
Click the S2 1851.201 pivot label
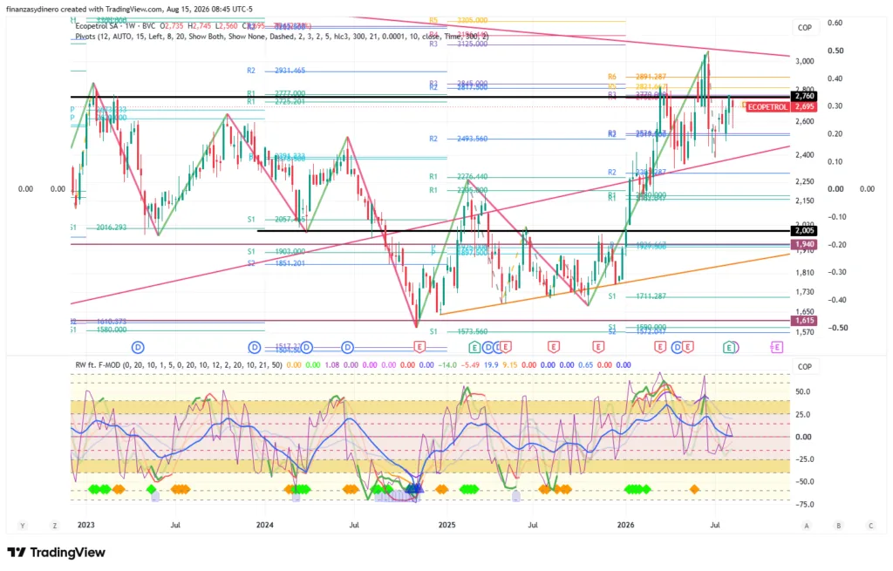coord(276,263)
